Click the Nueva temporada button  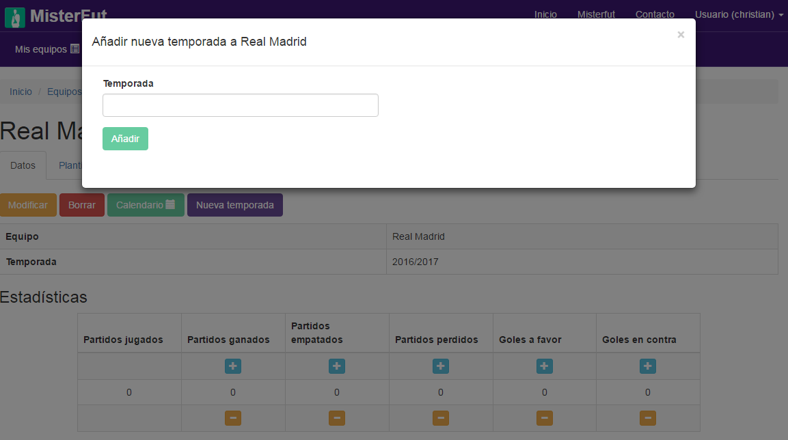tap(234, 205)
